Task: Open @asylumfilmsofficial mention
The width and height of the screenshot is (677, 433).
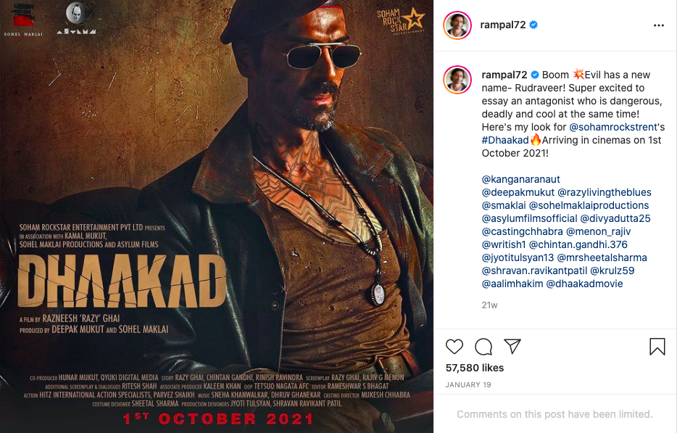Action: pyautogui.click(x=529, y=218)
